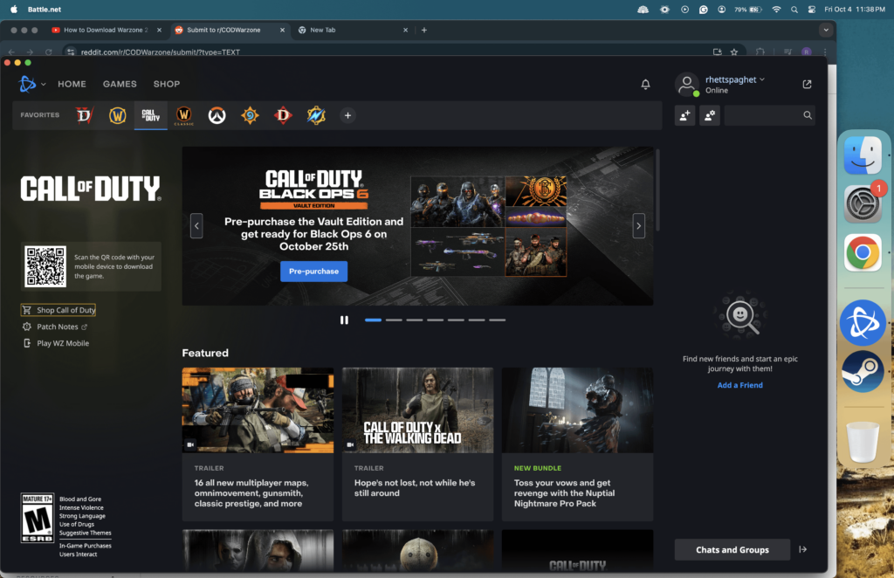Click the Chrome address bar URL
The image size is (894, 578).
pyautogui.click(x=161, y=52)
